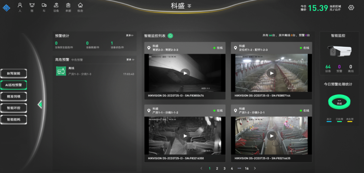The height and width of the screenshot is (173, 364).
Task: Click 在线 status on 分娩1-2-1 card
Action: click(304, 111)
